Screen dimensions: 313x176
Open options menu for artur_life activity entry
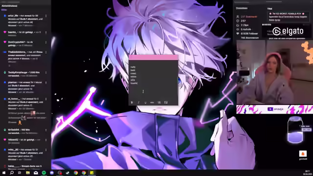[46, 16]
